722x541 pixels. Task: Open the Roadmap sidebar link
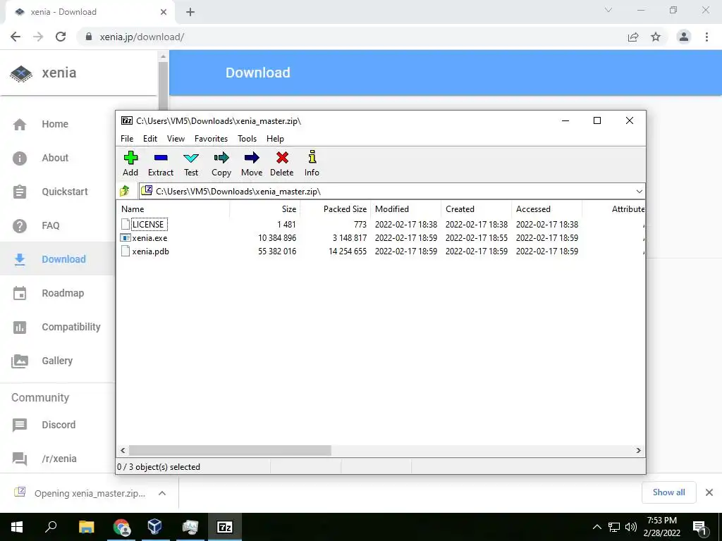click(63, 294)
